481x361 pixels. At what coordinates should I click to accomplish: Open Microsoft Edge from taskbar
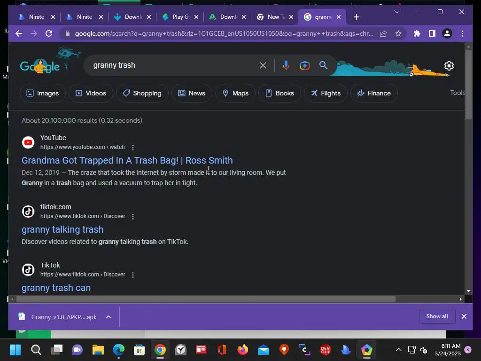click(x=119, y=350)
